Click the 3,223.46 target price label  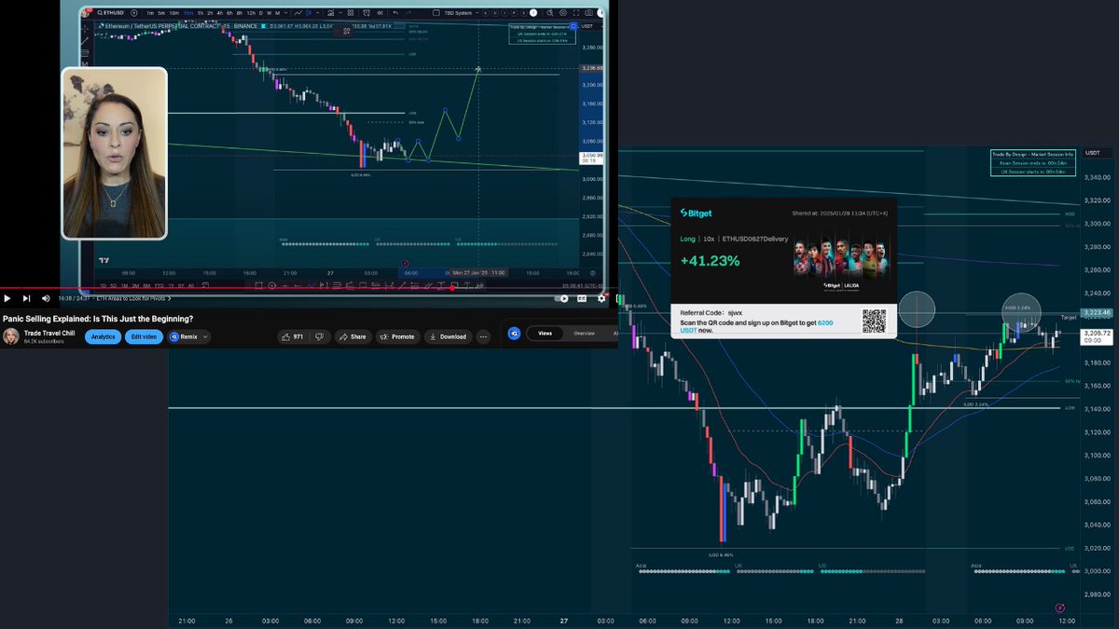click(x=1098, y=314)
